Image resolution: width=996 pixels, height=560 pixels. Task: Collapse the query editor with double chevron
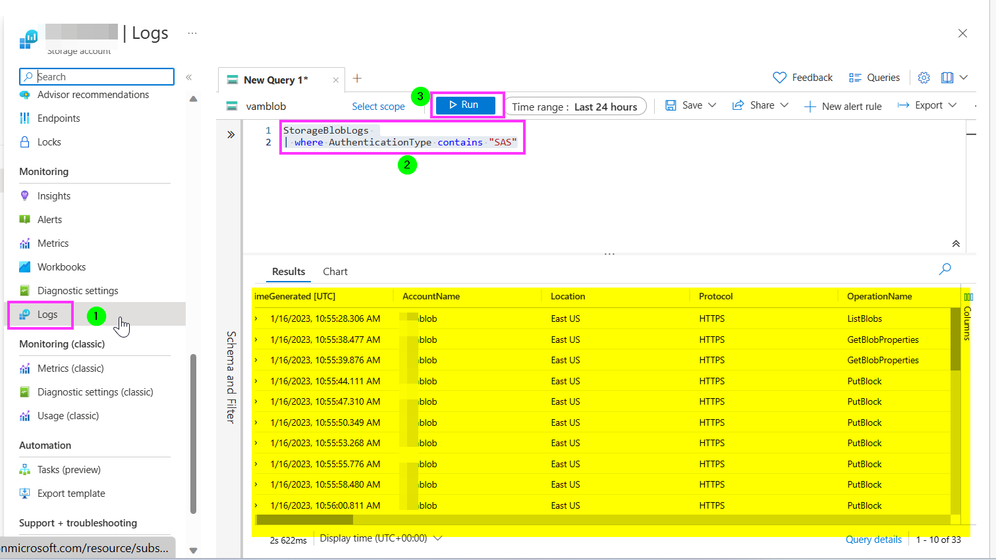956,243
